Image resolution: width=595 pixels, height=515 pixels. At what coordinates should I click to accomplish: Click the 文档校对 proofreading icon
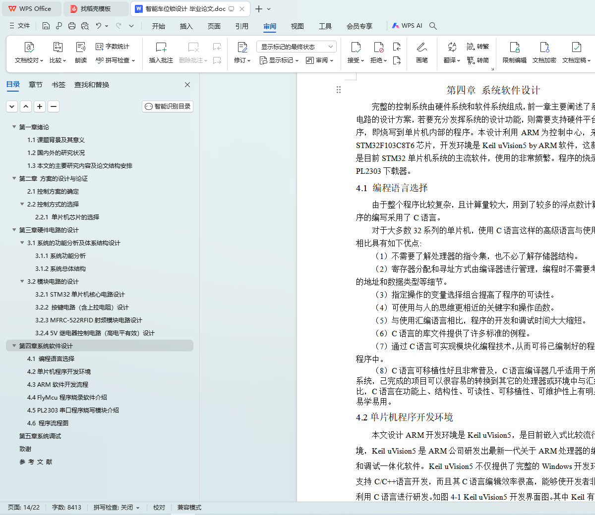29,48
